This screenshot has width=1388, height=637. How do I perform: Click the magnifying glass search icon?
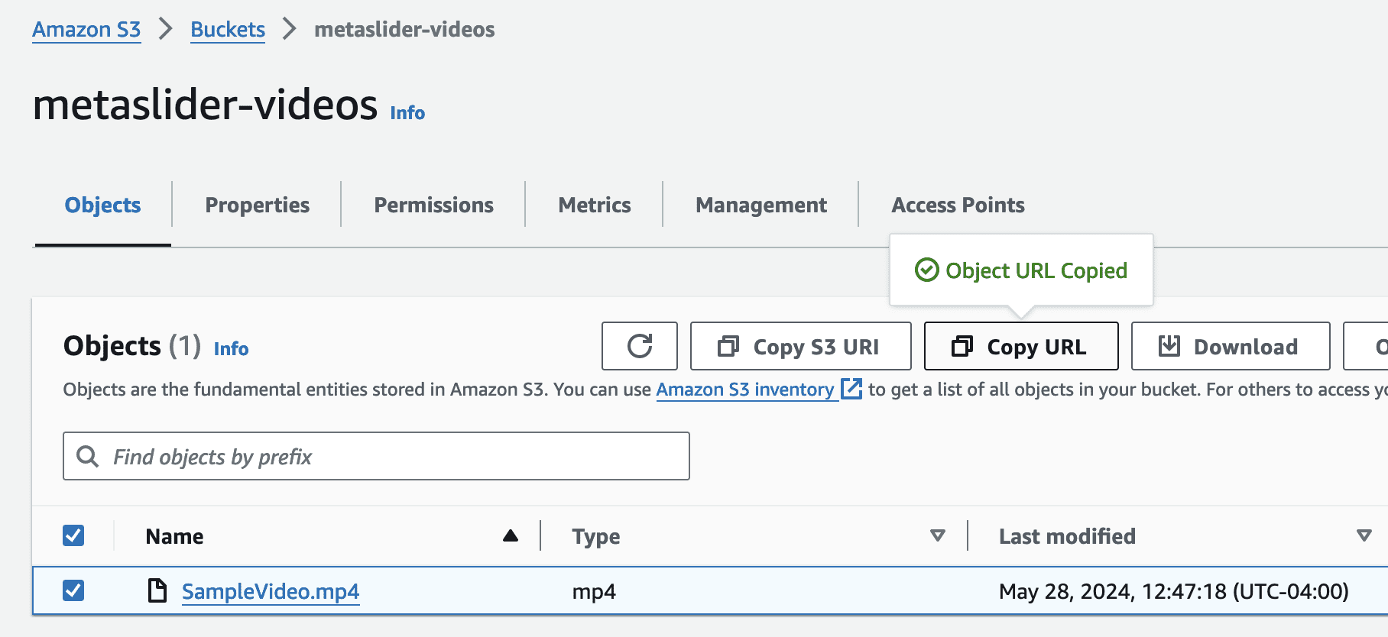pos(88,456)
